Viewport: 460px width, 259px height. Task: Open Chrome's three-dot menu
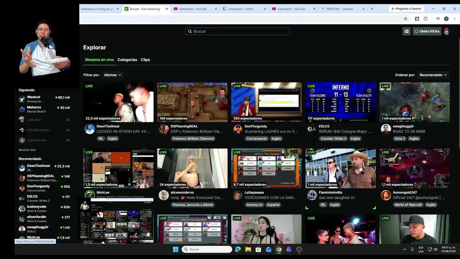click(455, 19)
